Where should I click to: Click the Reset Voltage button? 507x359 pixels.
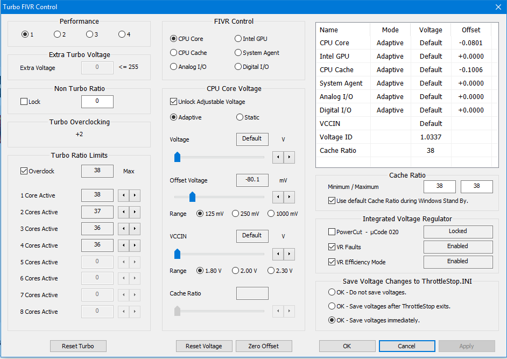coord(204,346)
